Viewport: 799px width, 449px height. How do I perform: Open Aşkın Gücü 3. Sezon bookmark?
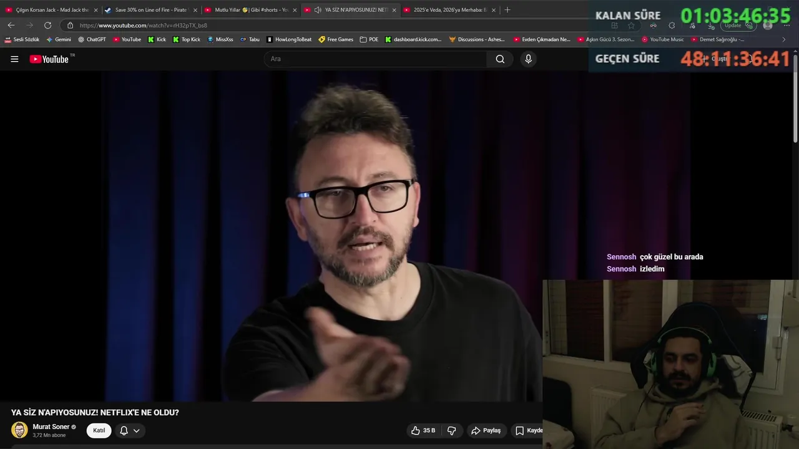point(605,39)
